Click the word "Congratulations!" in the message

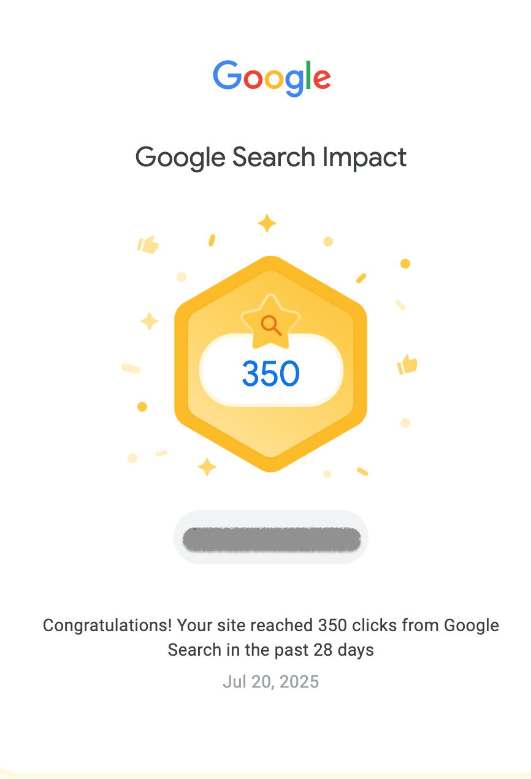pos(109,626)
